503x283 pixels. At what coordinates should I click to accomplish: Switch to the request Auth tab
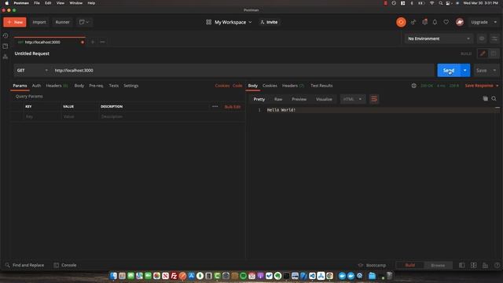pos(36,86)
